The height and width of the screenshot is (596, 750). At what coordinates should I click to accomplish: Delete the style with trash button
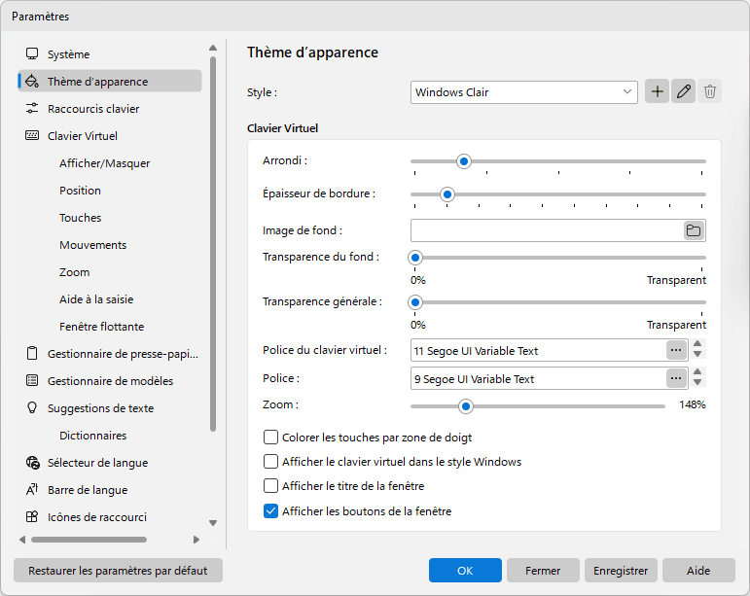710,91
